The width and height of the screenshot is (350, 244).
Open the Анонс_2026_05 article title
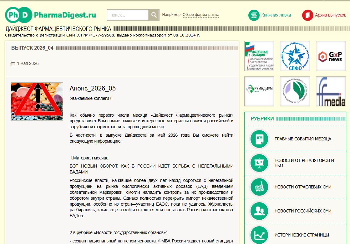(x=93, y=88)
